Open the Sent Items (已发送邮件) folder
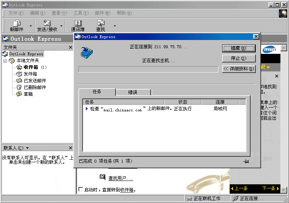The image size is (289, 203). [x=35, y=81]
